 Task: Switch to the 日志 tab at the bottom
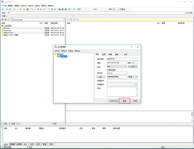point(38,144)
